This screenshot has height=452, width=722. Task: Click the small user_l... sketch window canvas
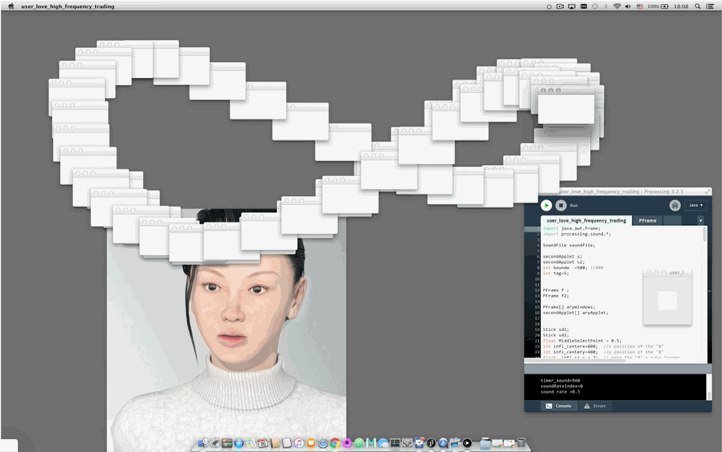(668, 301)
